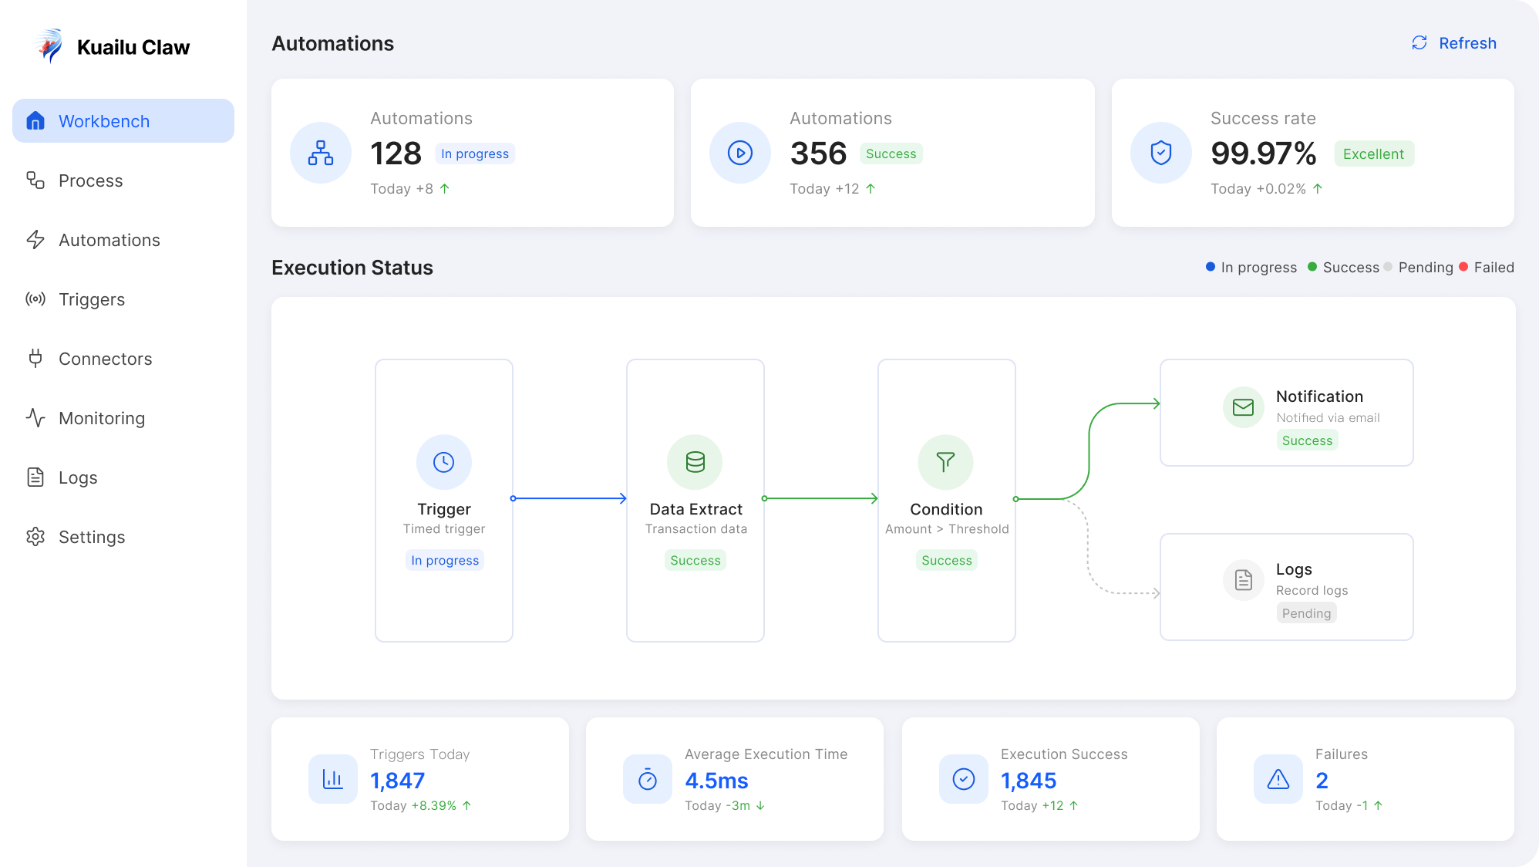This screenshot has height=867, width=1539.
Task: Click the Refresh button label
Action: (x=1467, y=43)
